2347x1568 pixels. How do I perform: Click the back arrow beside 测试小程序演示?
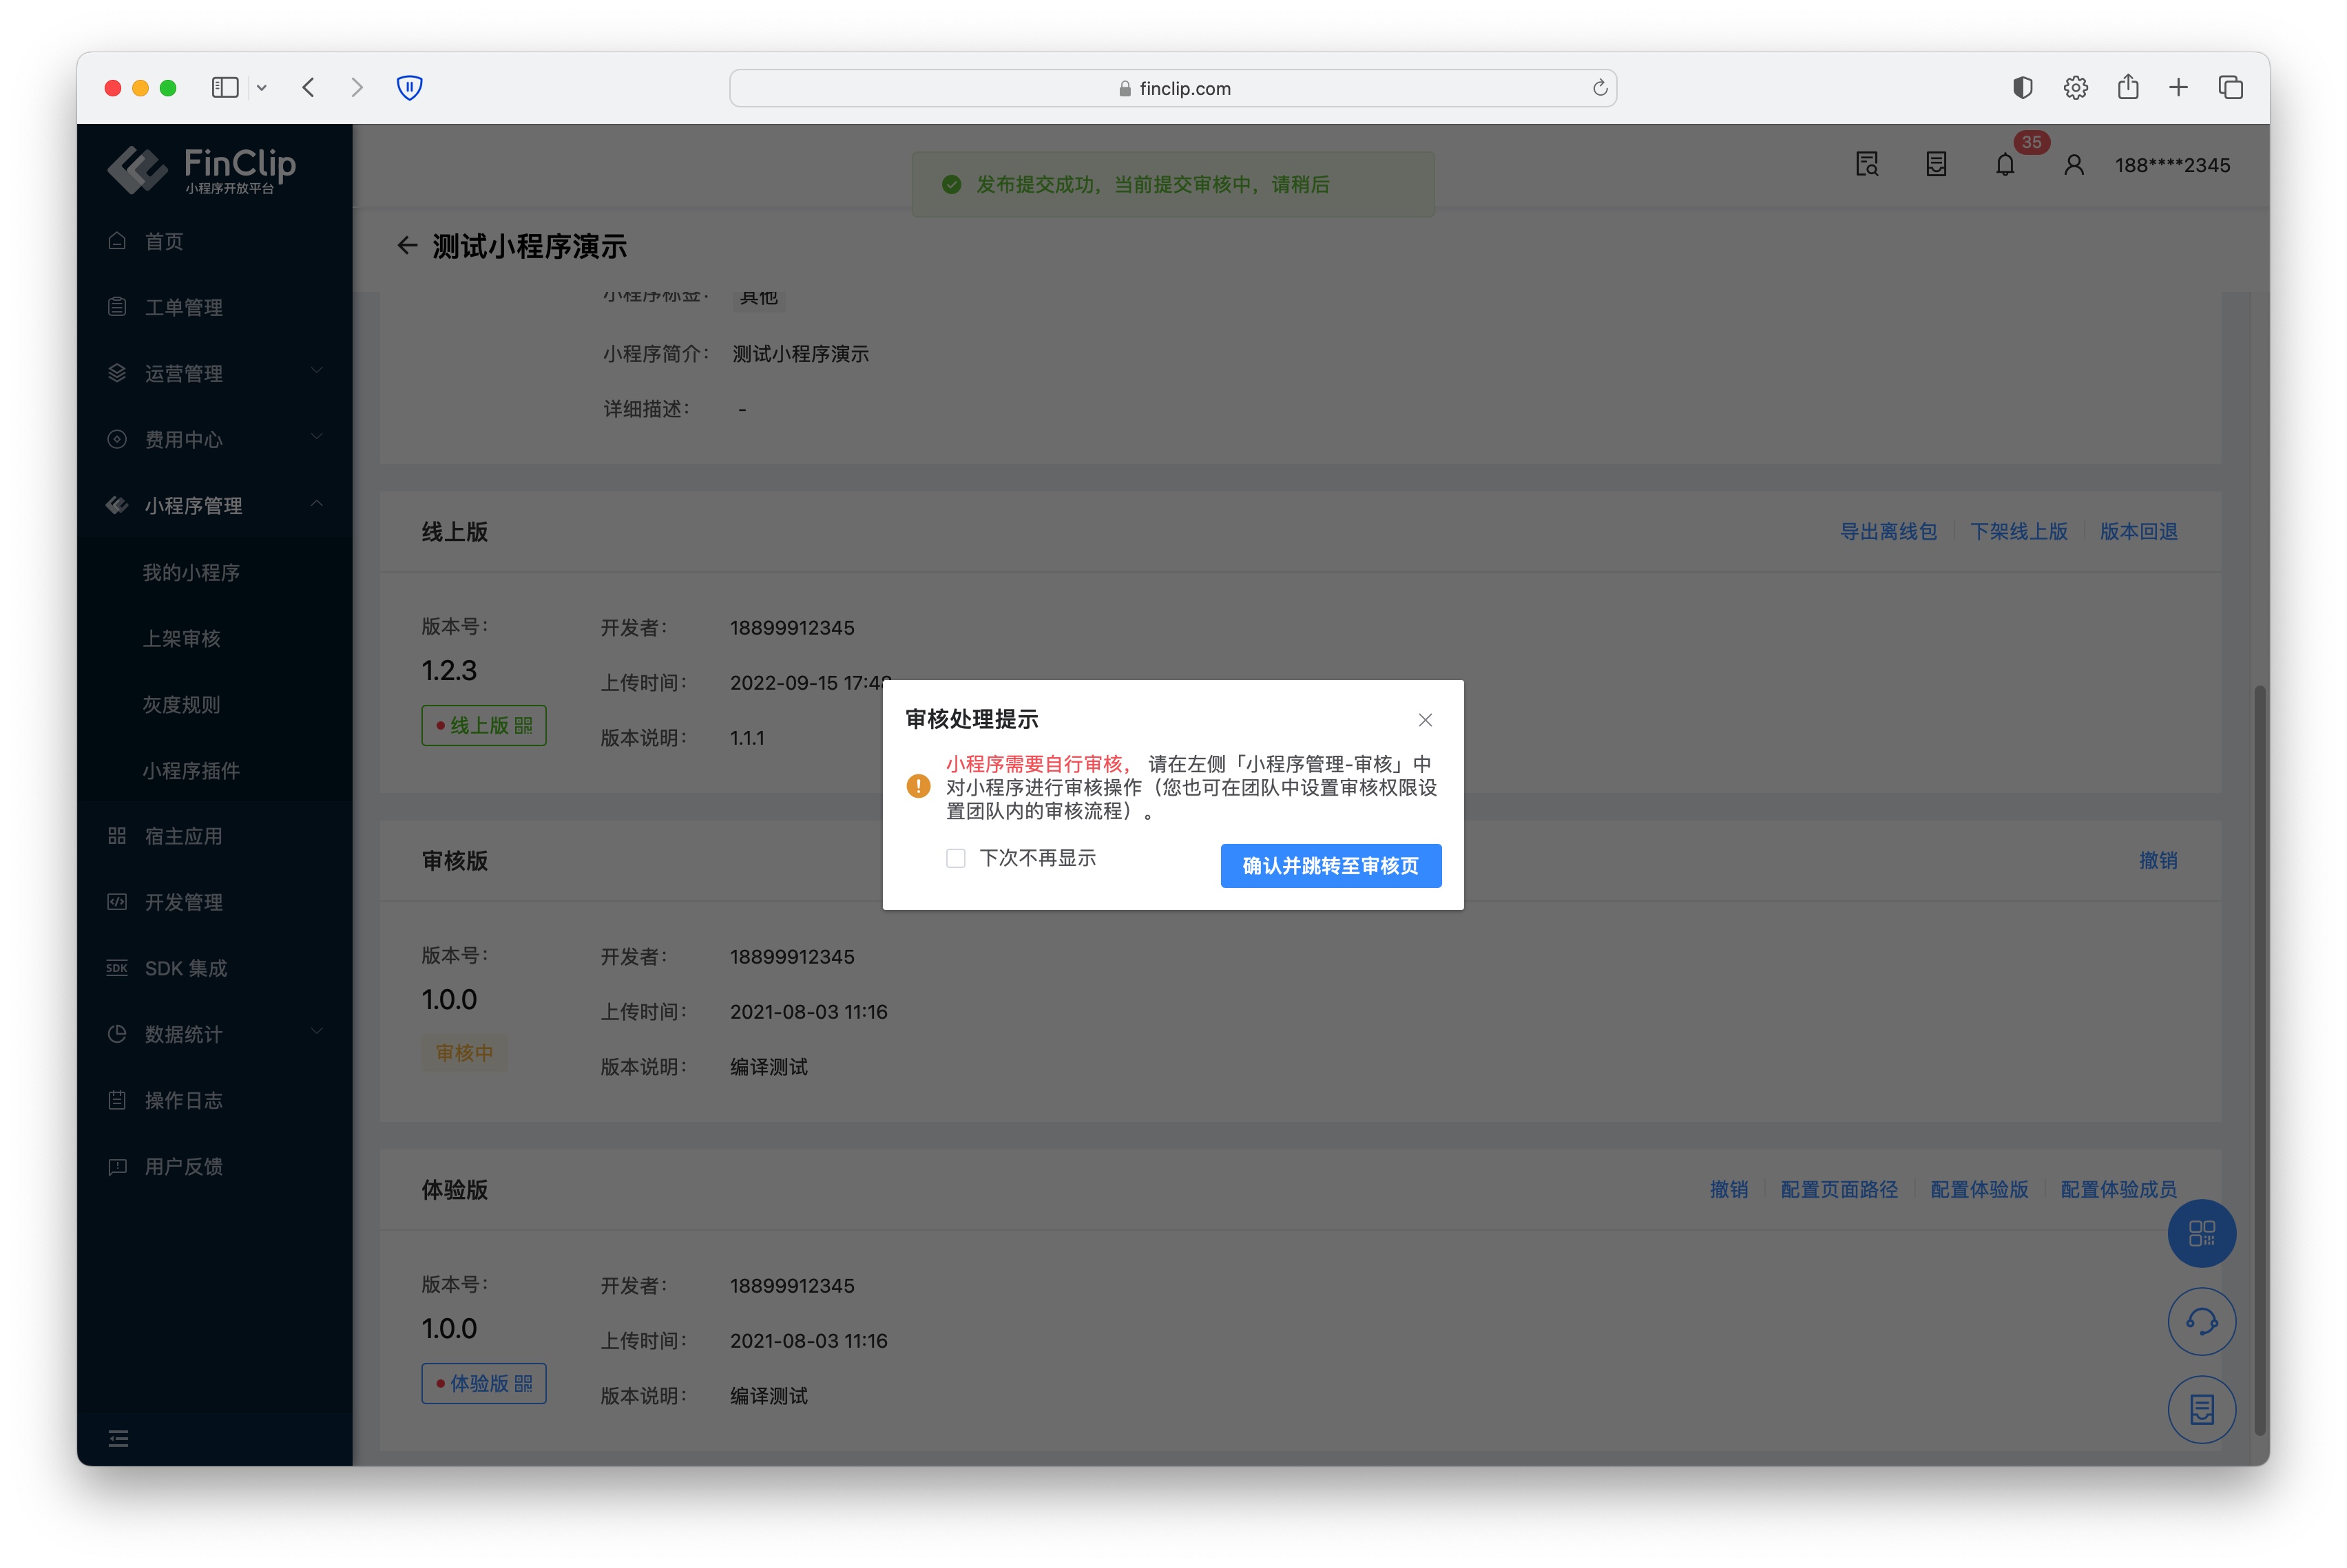tap(406, 246)
